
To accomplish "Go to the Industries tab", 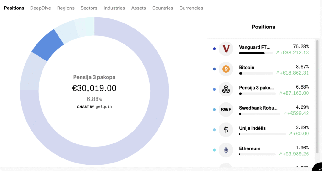I will (114, 8).
